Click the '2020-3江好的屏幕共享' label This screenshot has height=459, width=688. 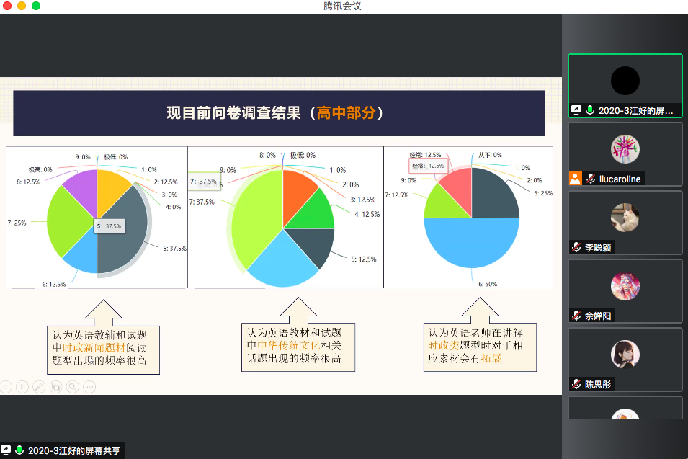pyautogui.click(x=74, y=451)
